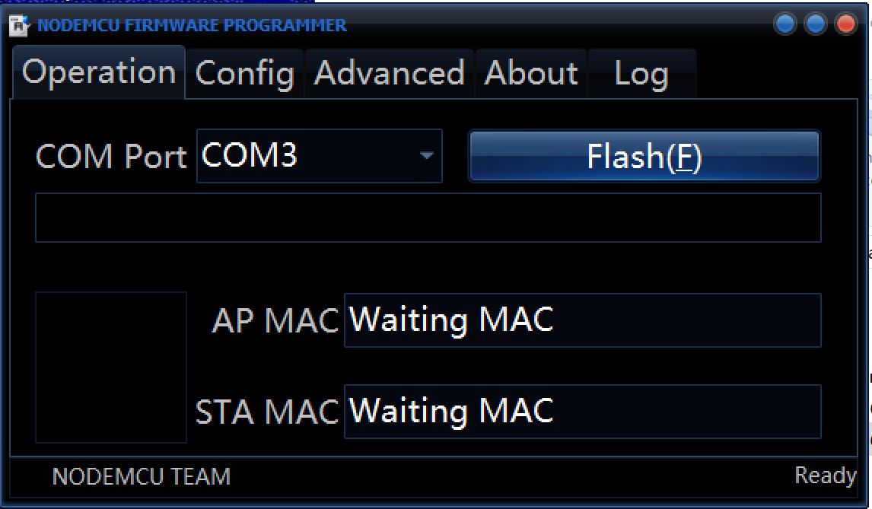
Task: Open the Advanced tab
Action: [390, 74]
